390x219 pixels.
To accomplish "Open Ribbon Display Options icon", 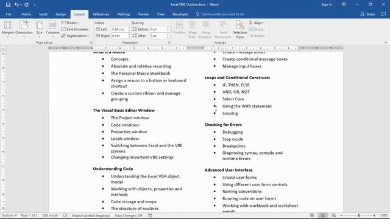I will pyautogui.click(x=344, y=4).
